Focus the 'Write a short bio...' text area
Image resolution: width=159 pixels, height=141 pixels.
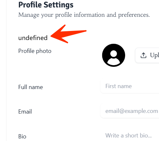pyautogui.click(x=130, y=135)
